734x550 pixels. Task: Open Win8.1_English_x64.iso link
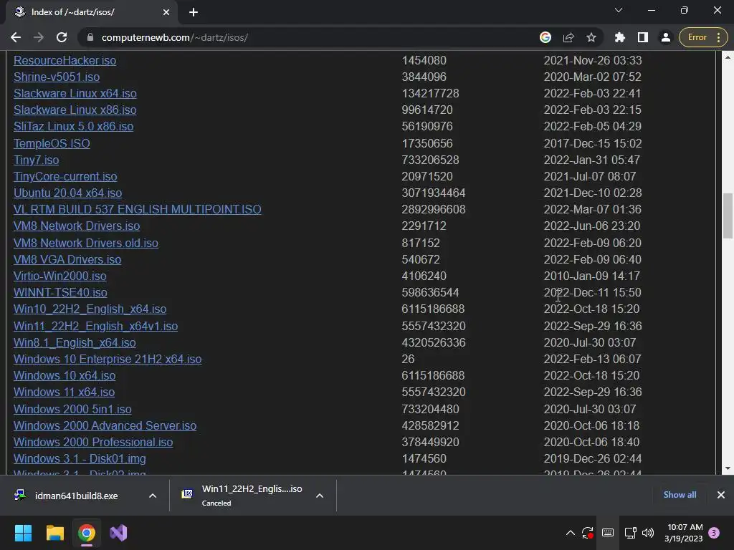(x=75, y=342)
